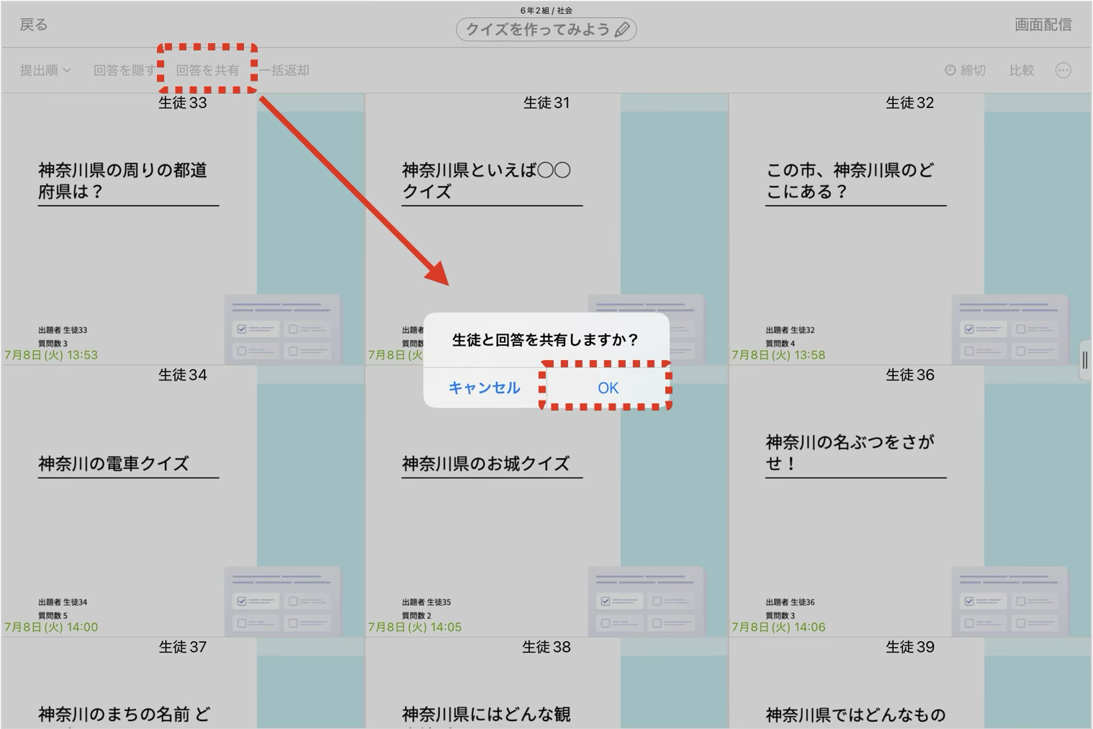Click the pencil edit icon in title
This screenshot has width=1093, height=729.
(x=623, y=30)
